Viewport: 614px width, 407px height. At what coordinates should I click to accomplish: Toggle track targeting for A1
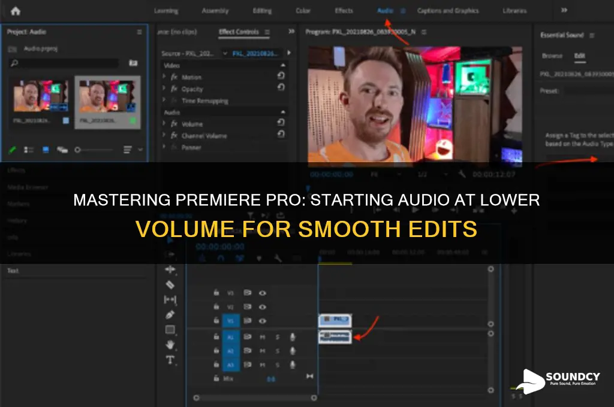pyautogui.click(x=231, y=337)
